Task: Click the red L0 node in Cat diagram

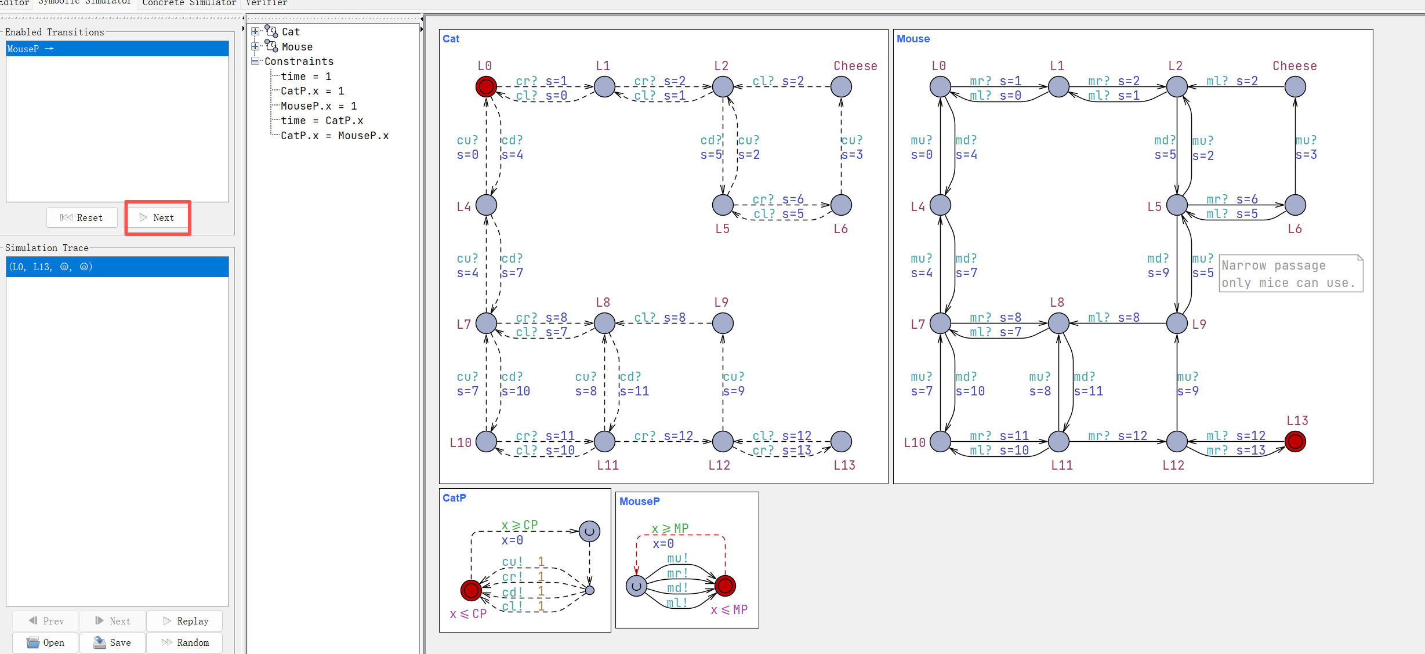Action: click(486, 87)
